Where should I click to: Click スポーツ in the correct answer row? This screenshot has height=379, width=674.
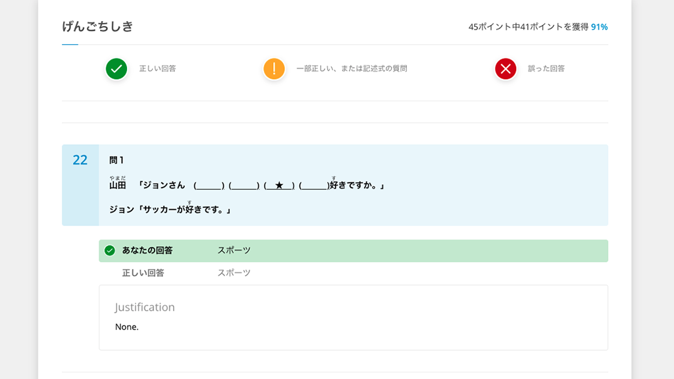point(234,273)
